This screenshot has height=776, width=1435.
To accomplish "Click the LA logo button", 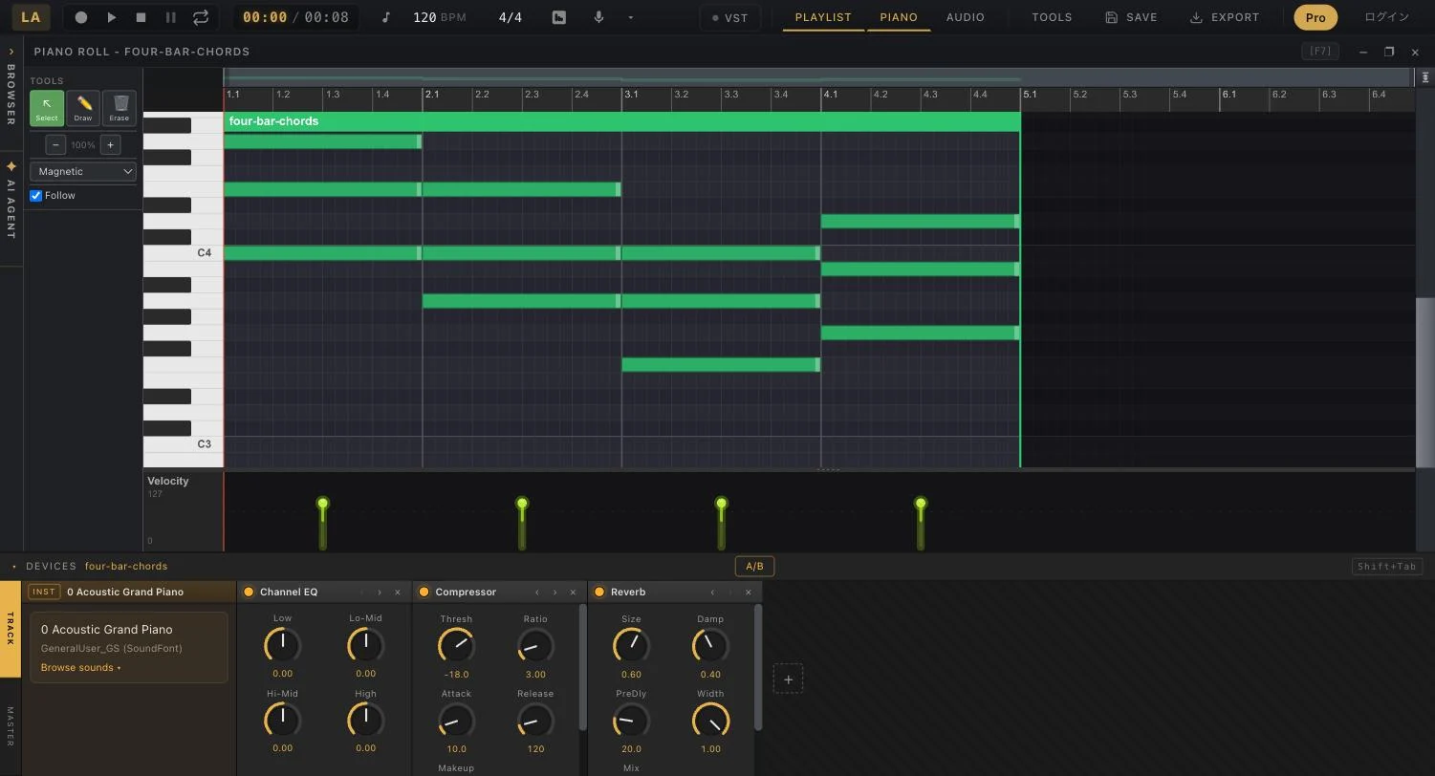I will 31,17.
